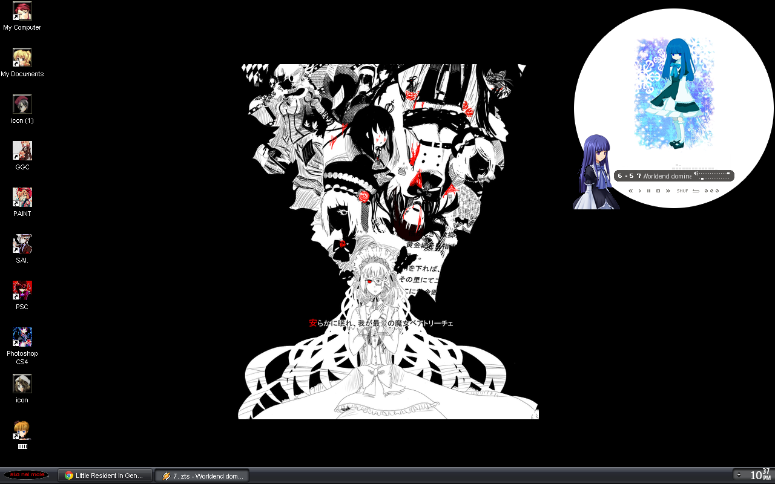Launch the Photoshop CS4 desktop shortcut
This screenshot has width=775, height=484.
22,347
